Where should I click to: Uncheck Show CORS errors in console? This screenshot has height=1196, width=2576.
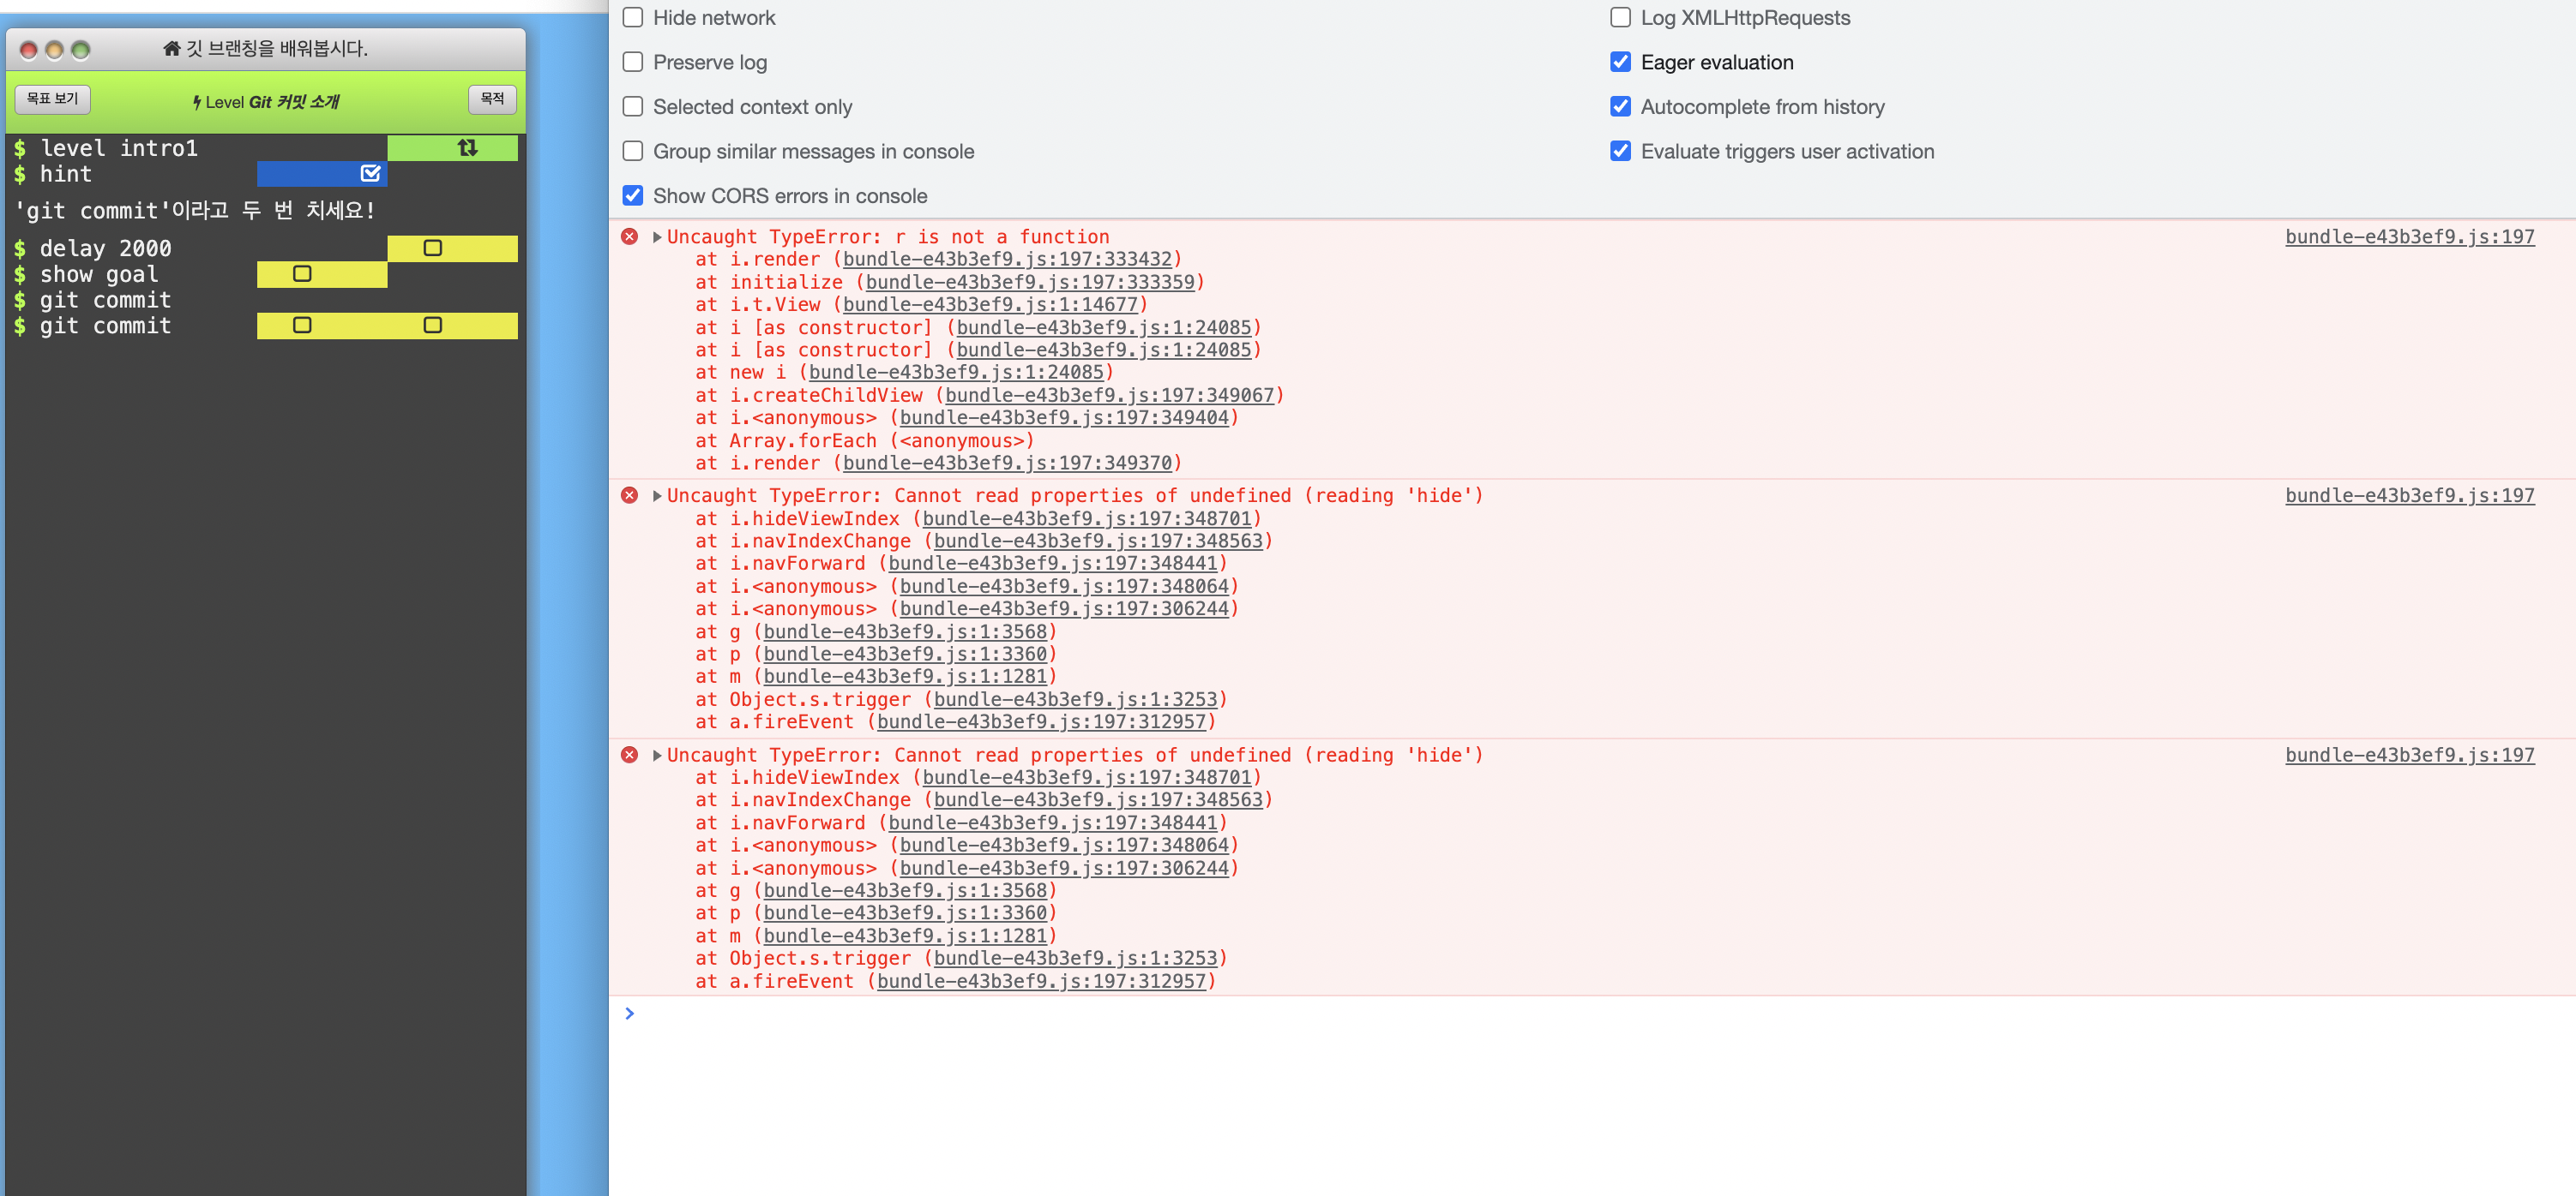coord(632,196)
